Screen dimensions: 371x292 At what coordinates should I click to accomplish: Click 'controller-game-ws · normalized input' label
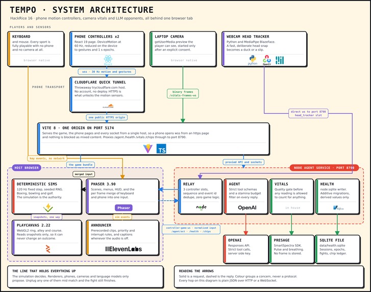tap(191, 229)
